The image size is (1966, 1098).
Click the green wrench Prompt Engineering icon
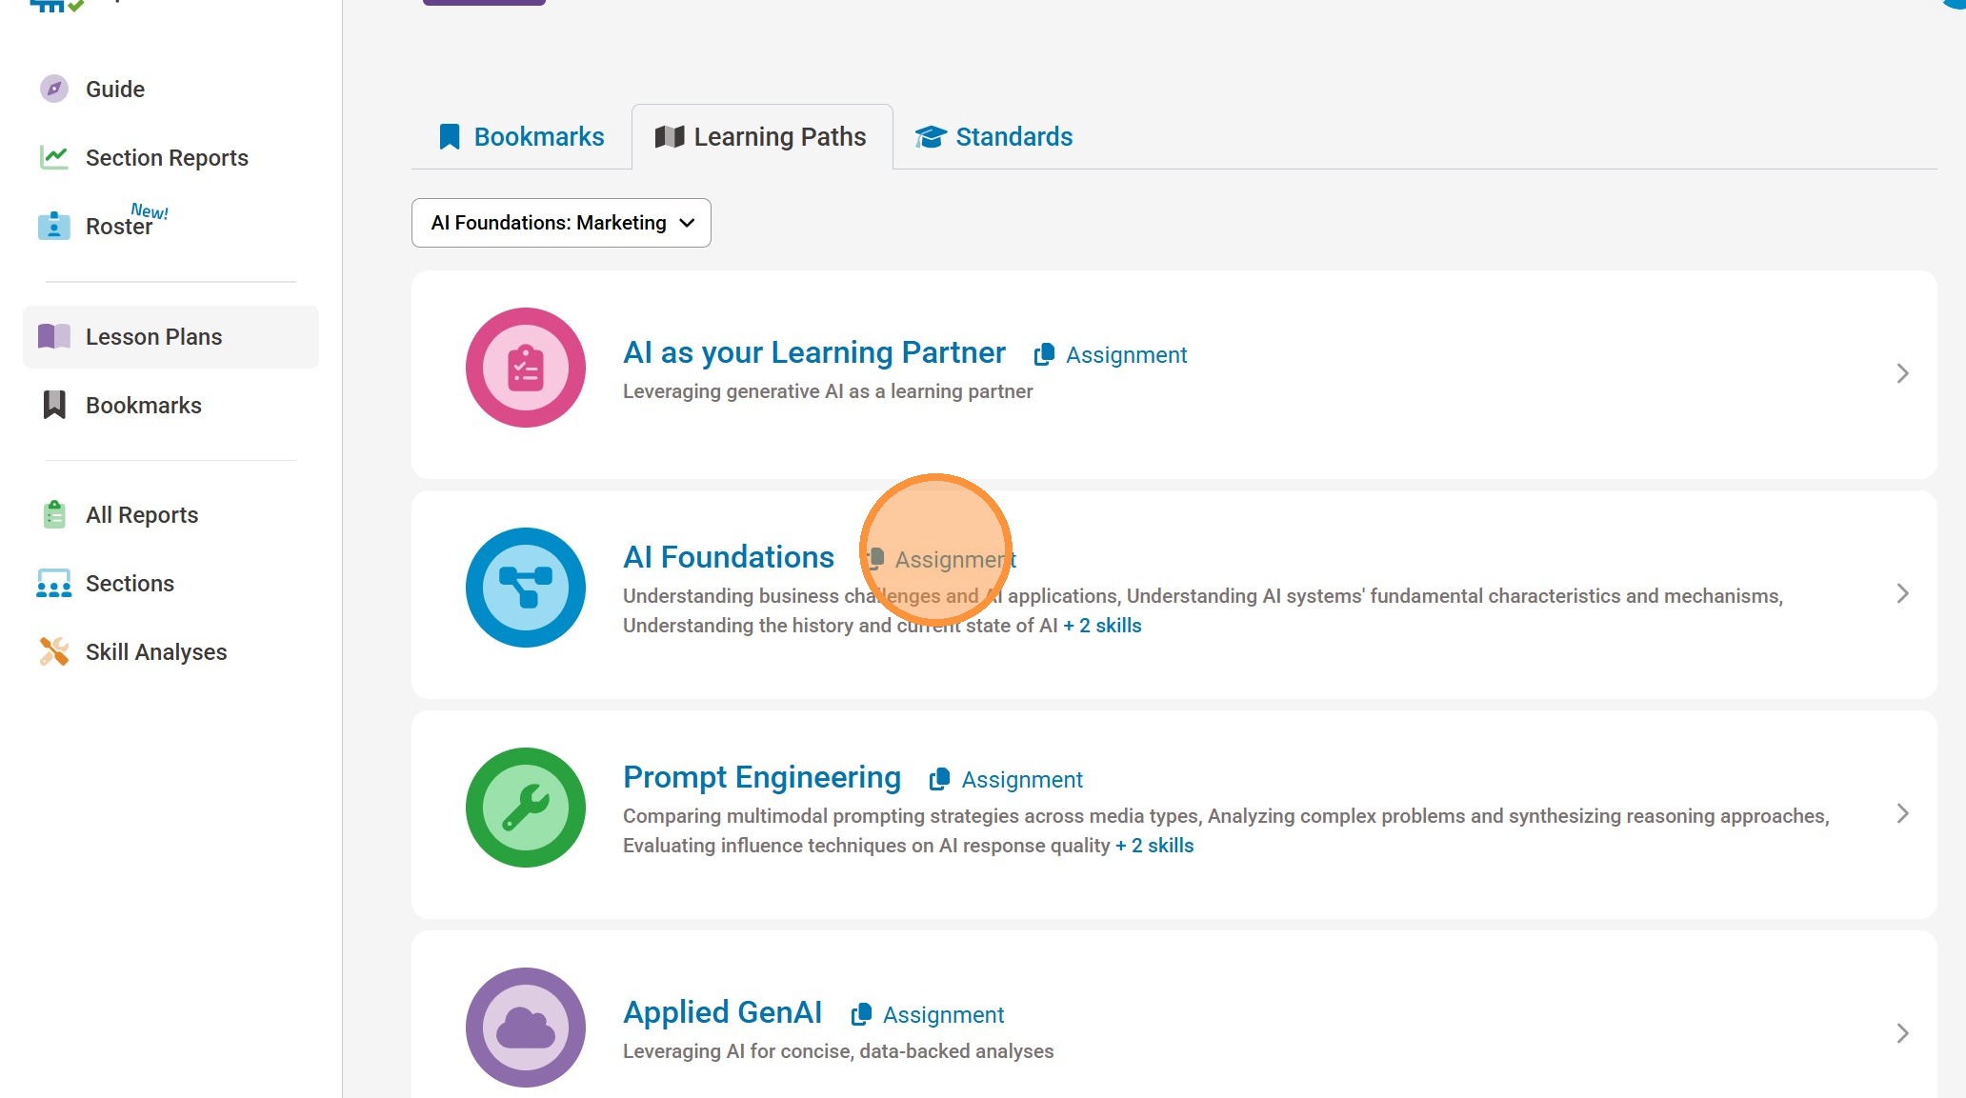(525, 808)
